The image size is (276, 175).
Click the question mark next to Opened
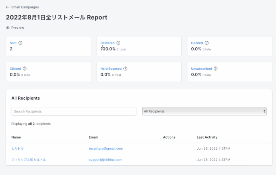coord(207,43)
